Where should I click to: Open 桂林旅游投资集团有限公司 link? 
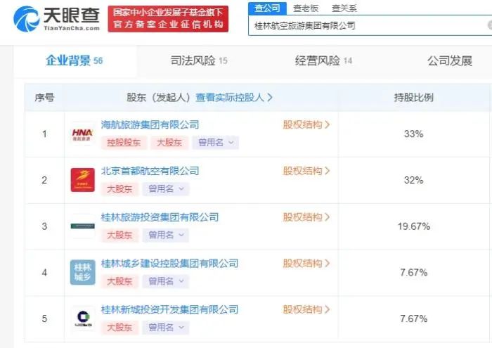(x=160, y=217)
